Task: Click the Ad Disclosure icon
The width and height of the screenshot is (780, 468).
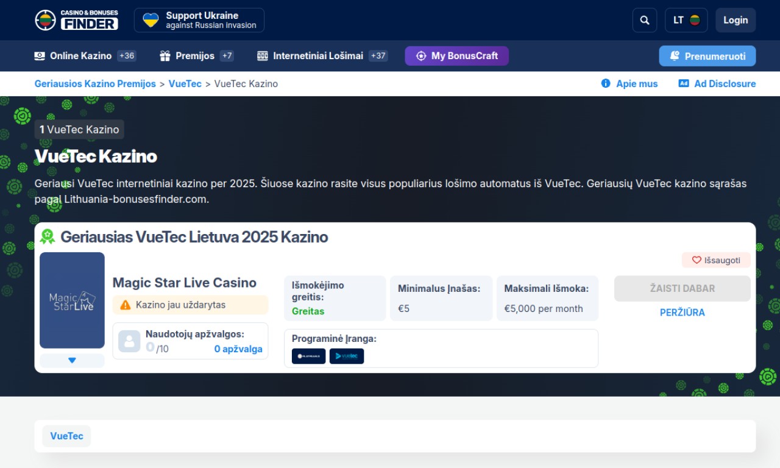Action: pyautogui.click(x=684, y=83)
